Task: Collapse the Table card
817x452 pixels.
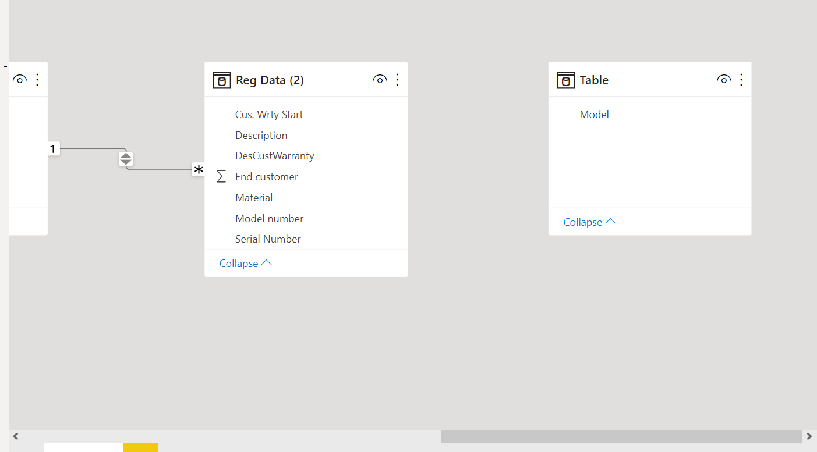Action: 589,222
